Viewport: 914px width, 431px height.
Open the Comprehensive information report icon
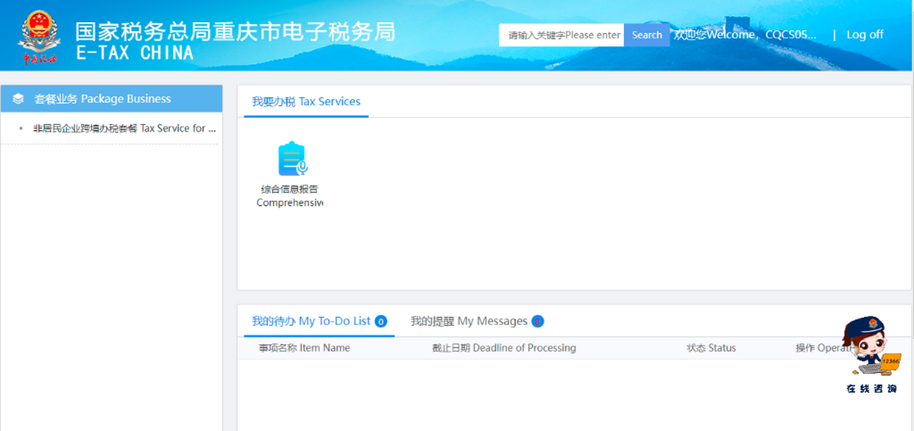(291, 159)
